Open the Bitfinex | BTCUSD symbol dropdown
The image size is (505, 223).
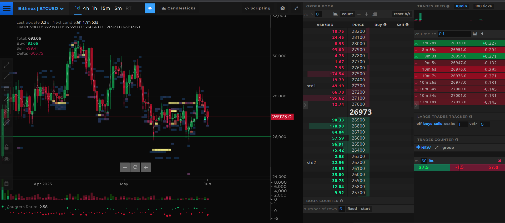point(41,8)
